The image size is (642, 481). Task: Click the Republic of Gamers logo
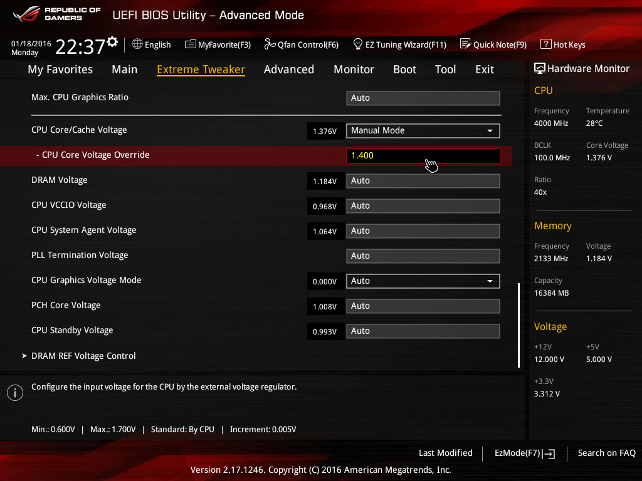[x=56, y=14]
